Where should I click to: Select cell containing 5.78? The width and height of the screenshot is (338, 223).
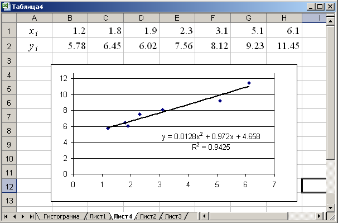[70, 46]
